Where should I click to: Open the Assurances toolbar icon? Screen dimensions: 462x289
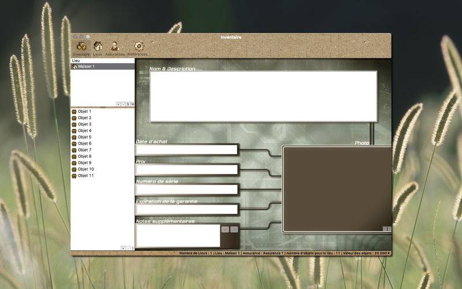115,46
